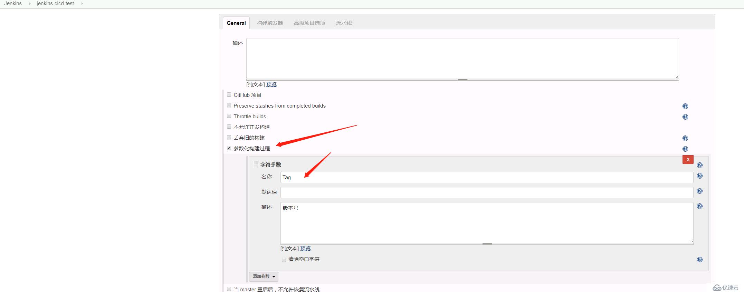This screenshot has height=292, width=744.
Task: Click parameter 描述 textarea with 版本号
Action: coord(487,222)
